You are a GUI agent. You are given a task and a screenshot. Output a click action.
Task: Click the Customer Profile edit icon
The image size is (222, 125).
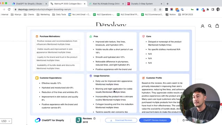(143, 78)
